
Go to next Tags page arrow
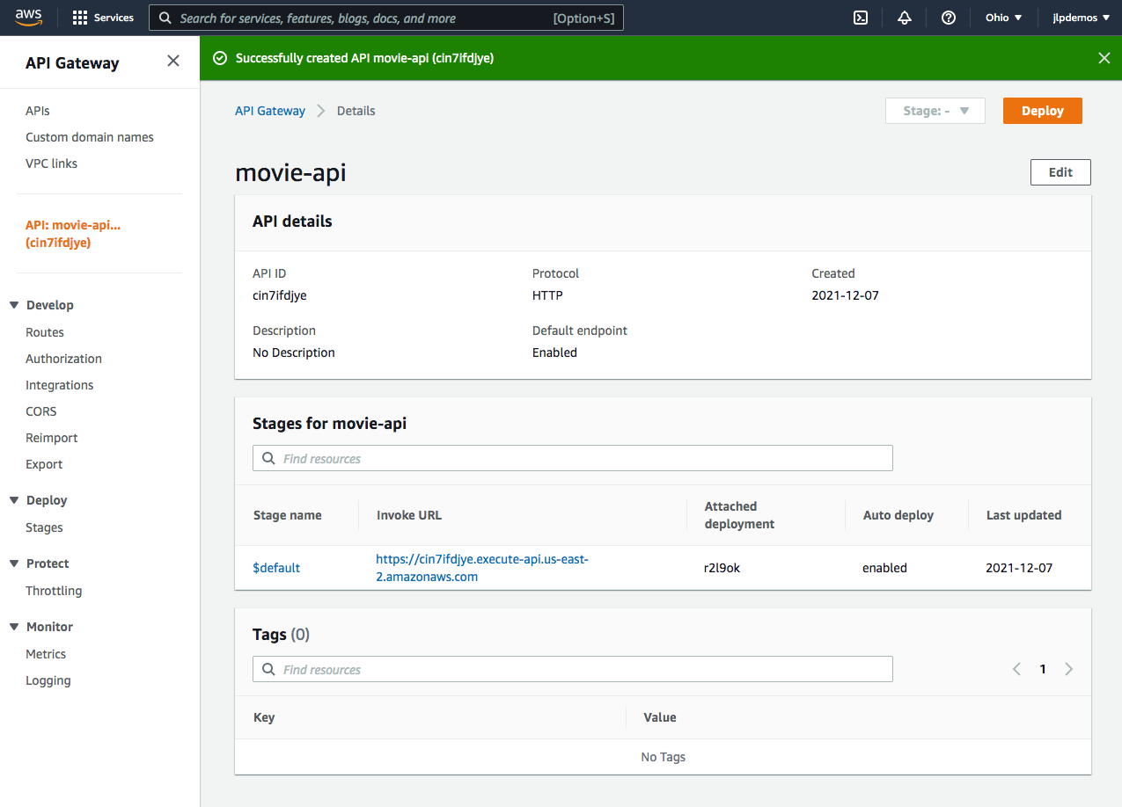1069,669
